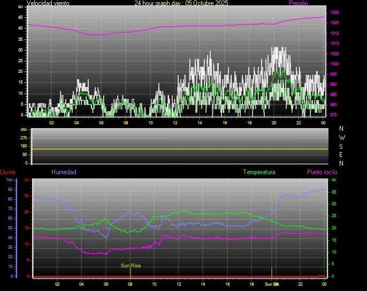
Task: Click the 'E' wind direction letter
Action: click(x=342, y=154)
